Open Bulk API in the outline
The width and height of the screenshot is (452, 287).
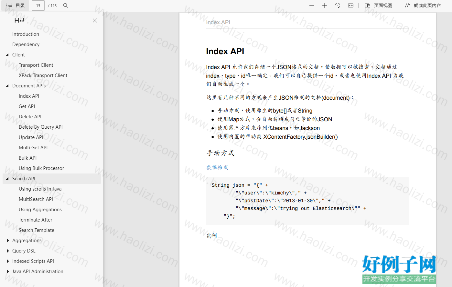click(x=27, y=158)
